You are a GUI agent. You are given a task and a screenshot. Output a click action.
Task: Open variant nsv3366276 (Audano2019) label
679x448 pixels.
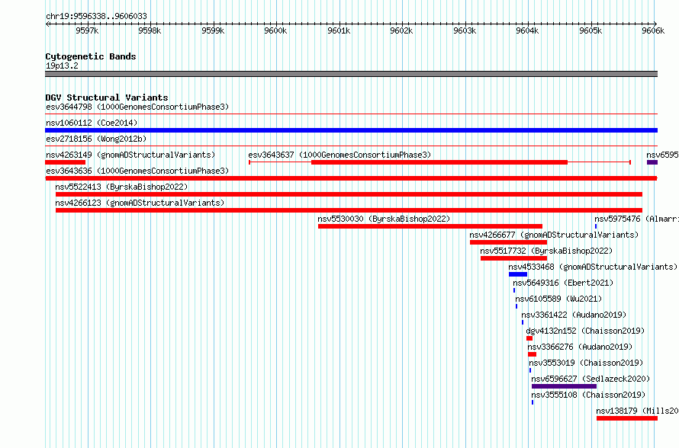tap(580, 347)
